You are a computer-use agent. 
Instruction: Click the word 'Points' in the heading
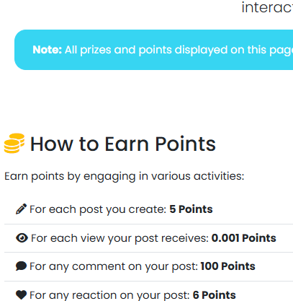pyautogui.click(x=186, y=144)
